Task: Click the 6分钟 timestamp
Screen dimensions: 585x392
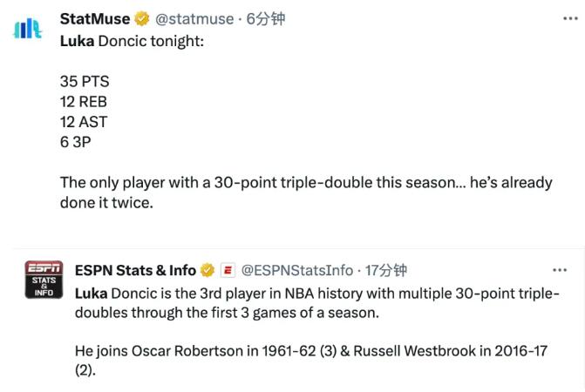Action: click(265, 18)
